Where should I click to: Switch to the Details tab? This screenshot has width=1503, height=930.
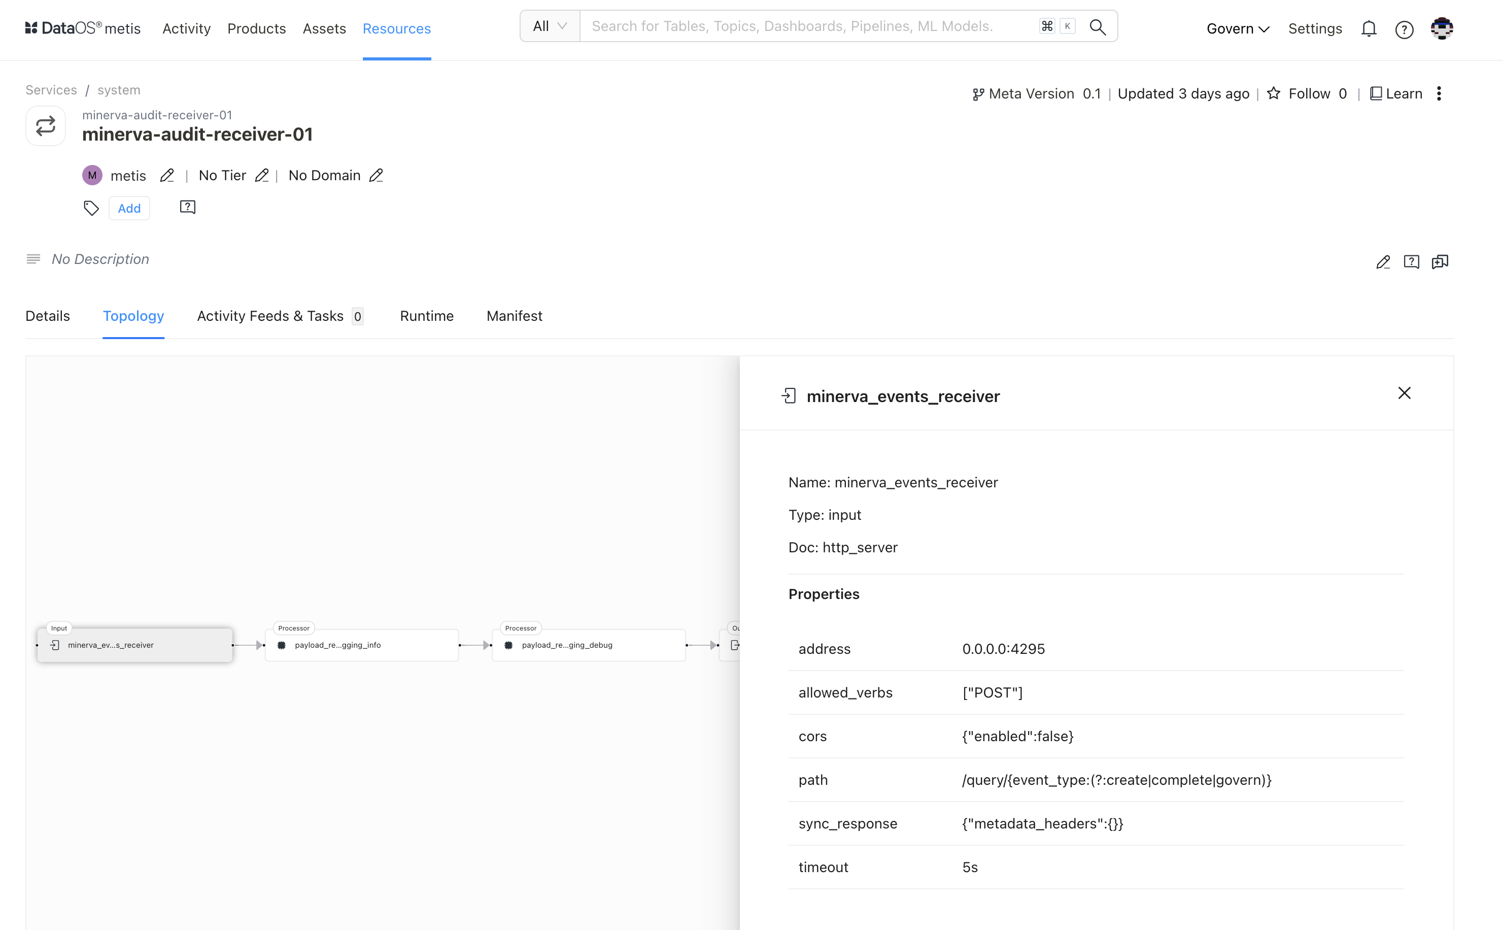47,317
